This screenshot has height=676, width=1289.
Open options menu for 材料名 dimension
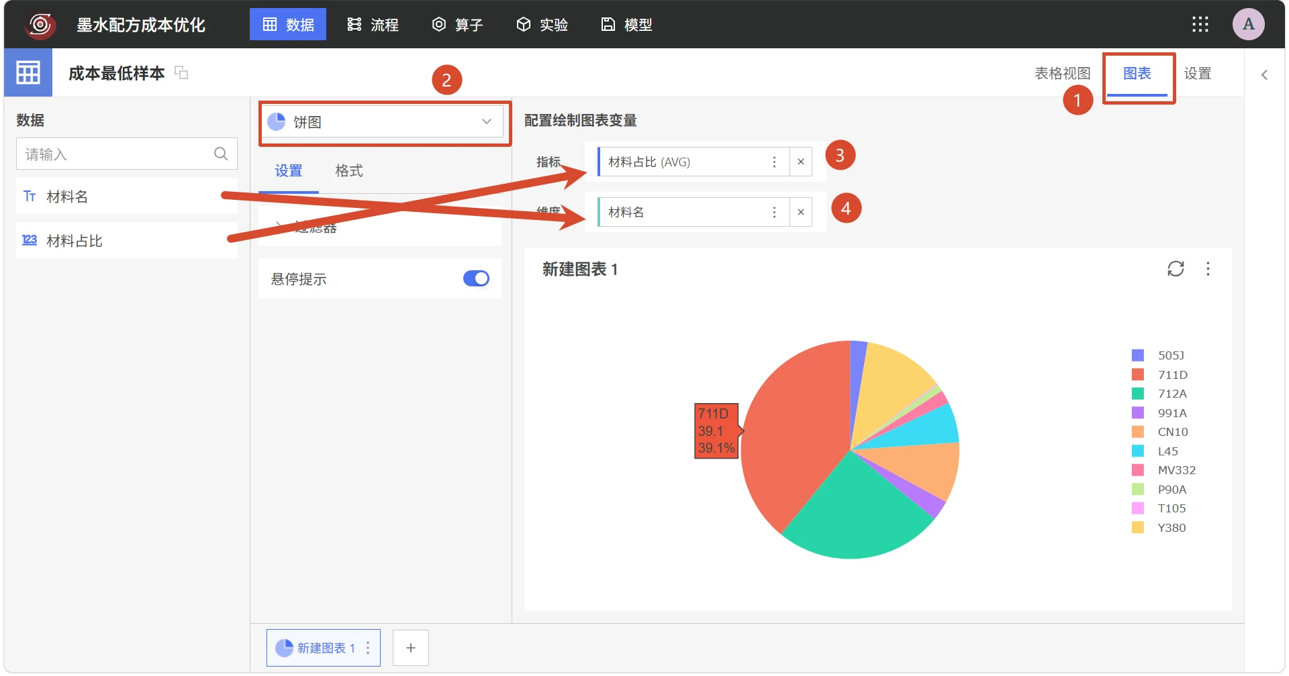pos(774,212)
